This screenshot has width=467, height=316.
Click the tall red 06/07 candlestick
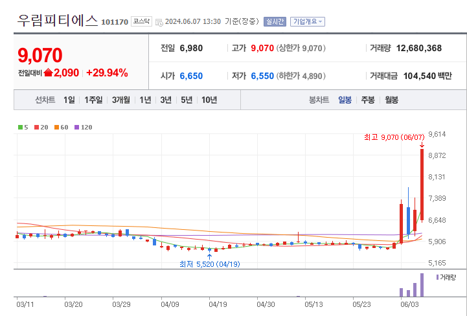coord(422,185)
